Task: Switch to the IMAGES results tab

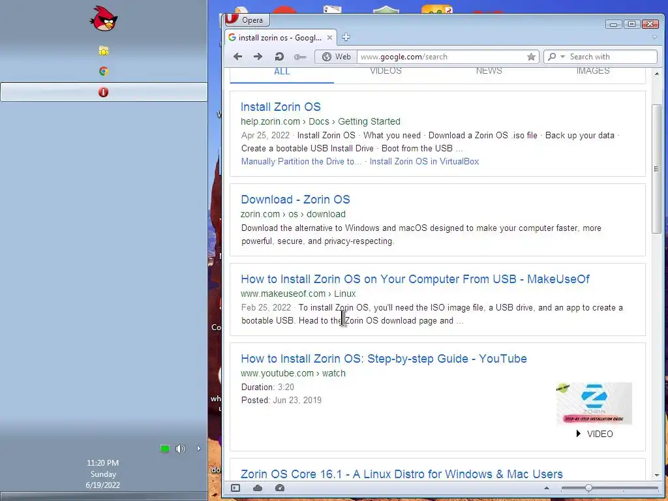Action: (593, 71)
